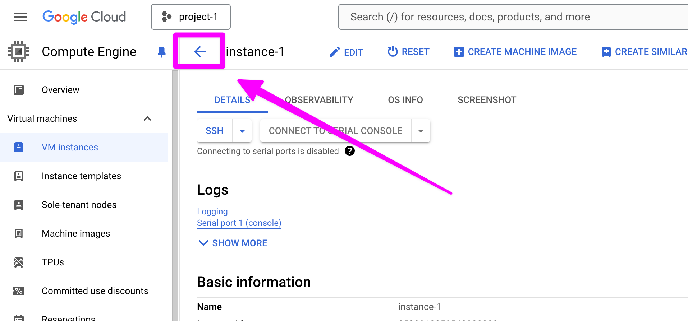Viewport: 688px width, 321px height.
Task: Click the Committed use discounts percent icon
Action: (x=19, y=291)
